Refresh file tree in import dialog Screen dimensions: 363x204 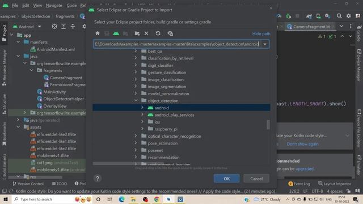coord(158,33)
